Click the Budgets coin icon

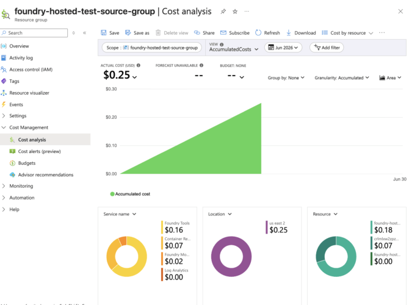pyautogui.click(x=12, y=163)
